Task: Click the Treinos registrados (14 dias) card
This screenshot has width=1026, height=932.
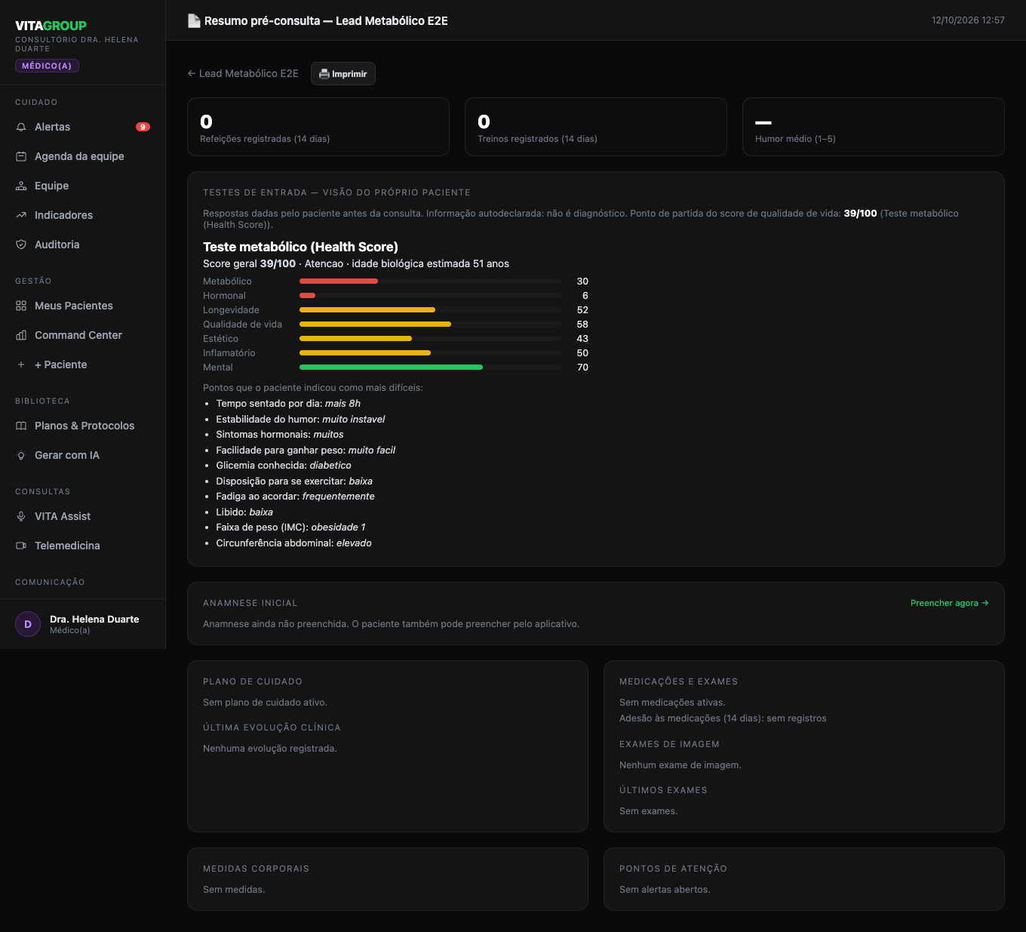Action: pos(596,127)
